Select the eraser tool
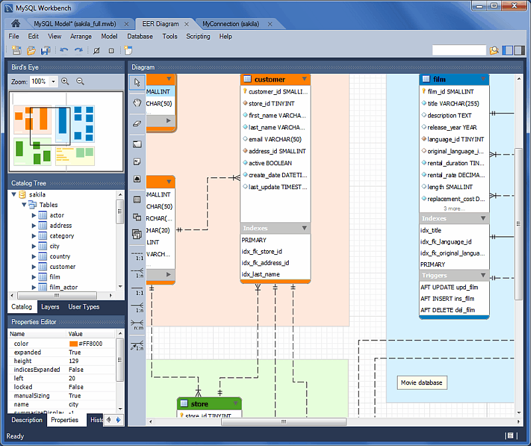Viewport: 531px width, 446px height. click(137, 123)
